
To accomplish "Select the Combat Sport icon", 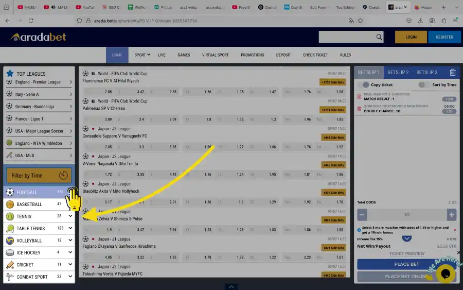I will [10, 277].
